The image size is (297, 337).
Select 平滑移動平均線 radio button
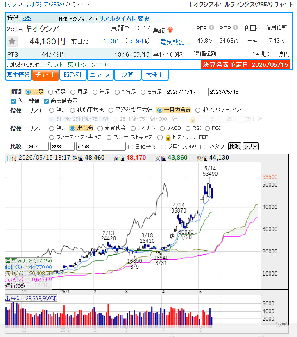coord(111,110)
